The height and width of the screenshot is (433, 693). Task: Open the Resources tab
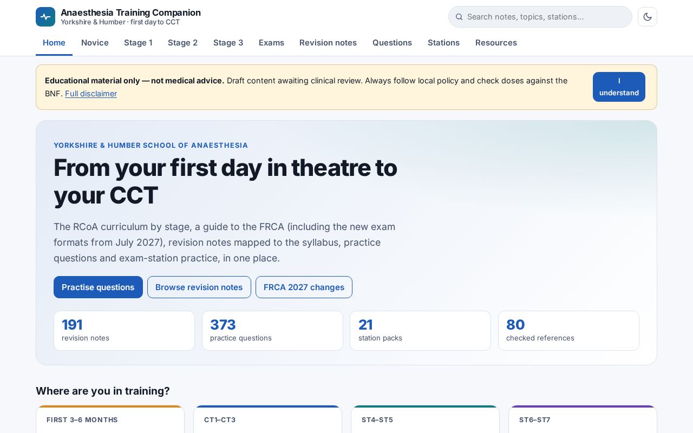coord(496,43)
